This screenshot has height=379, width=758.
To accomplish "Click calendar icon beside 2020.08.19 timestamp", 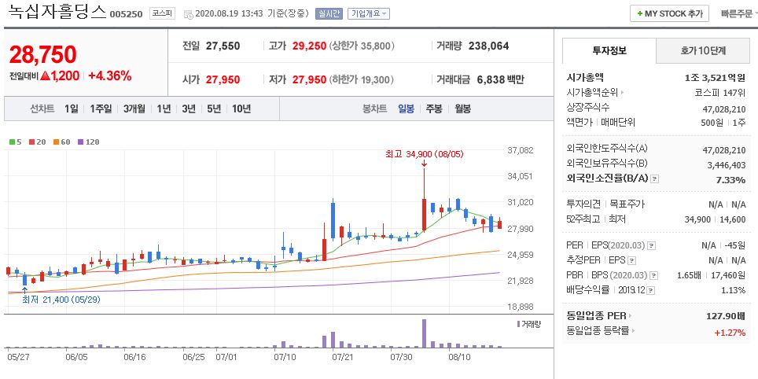I will point(188,14).
